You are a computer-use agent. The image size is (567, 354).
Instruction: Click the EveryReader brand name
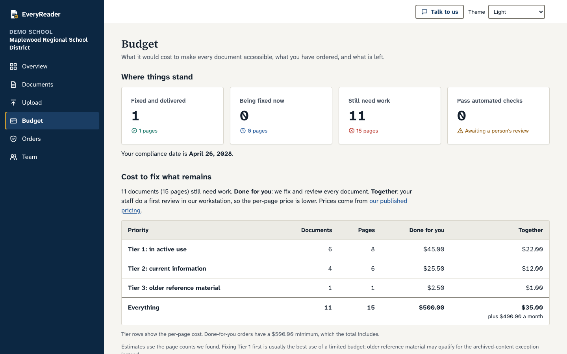[41, 14]
